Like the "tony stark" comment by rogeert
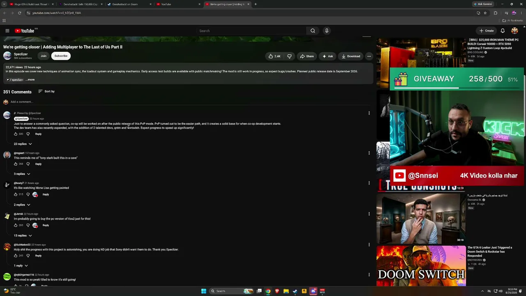 pos(16,164)
